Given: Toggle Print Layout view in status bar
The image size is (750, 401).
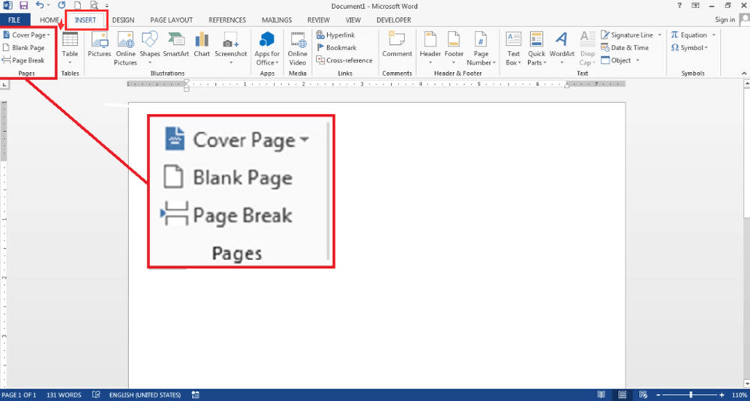Looking at the screenshot, I should tap(622, 394).
